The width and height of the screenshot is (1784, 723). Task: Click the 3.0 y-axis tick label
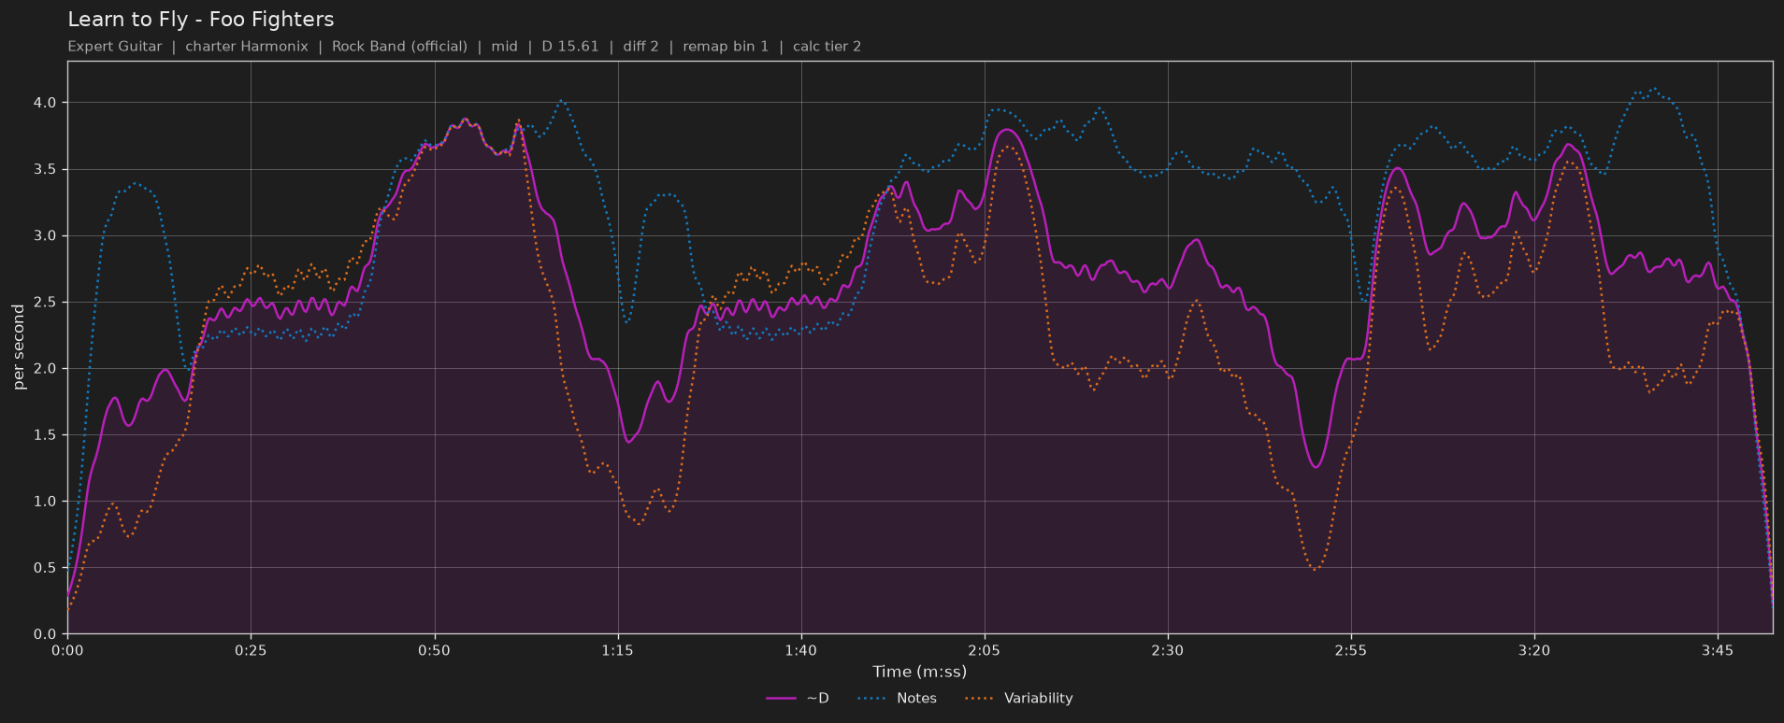pyautogui.click(x=46, y=235)
